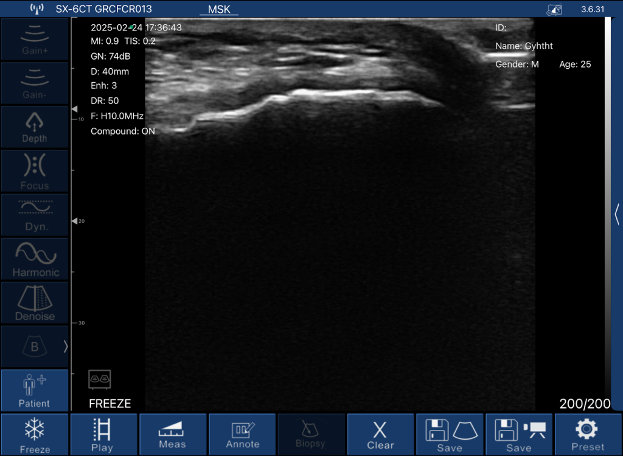Adjust scanning depth via the Depth icon
The image size is (623, 456).
pyautogui.click(x=35, y=127)
